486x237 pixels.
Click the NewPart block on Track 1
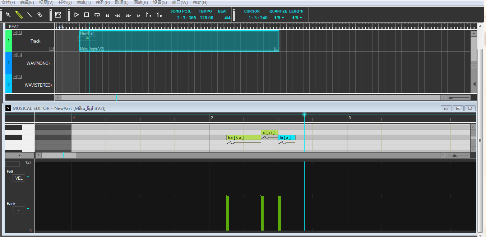coord(179,41)
